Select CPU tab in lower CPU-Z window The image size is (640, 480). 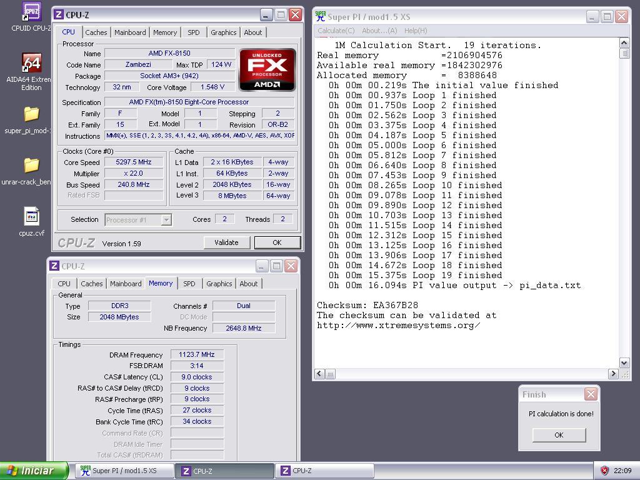(x=64, y=283)
